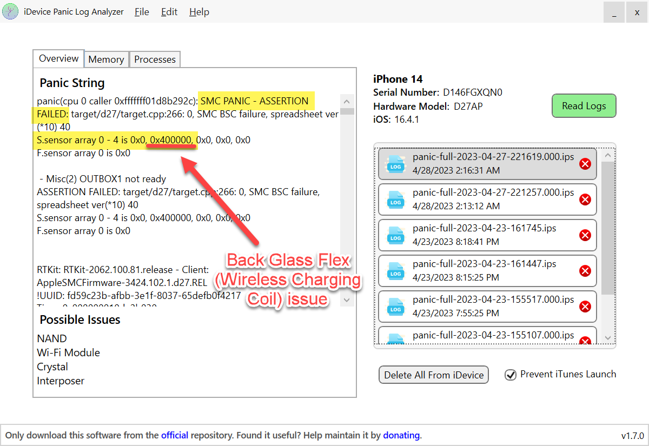Delete panic-full-2023-04-23-161745.ips log via red X

click(585, 235)
